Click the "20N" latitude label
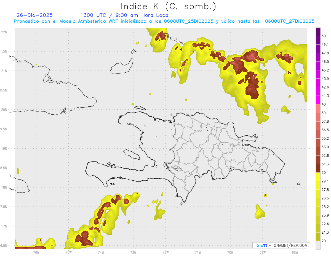Image resolution: width=331 pixels, height=256 pixels. pyautogui.click(x=4, y=110)
